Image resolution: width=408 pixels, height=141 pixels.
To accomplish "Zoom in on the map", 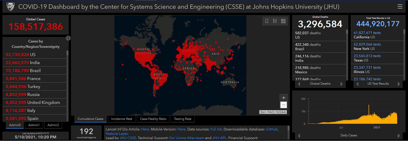I will tap(284, 98).
